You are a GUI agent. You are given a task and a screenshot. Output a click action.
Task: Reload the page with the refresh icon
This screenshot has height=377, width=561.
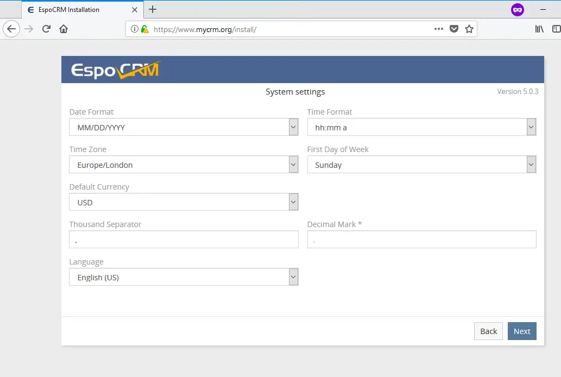click(x=46, y=29)
